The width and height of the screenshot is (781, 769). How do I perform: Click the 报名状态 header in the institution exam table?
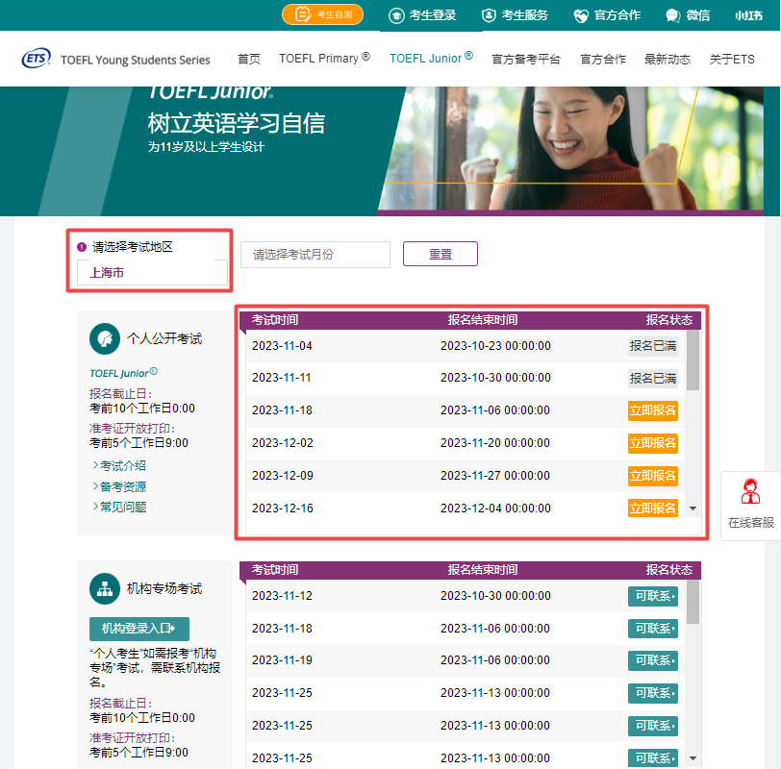pos(668,569)
